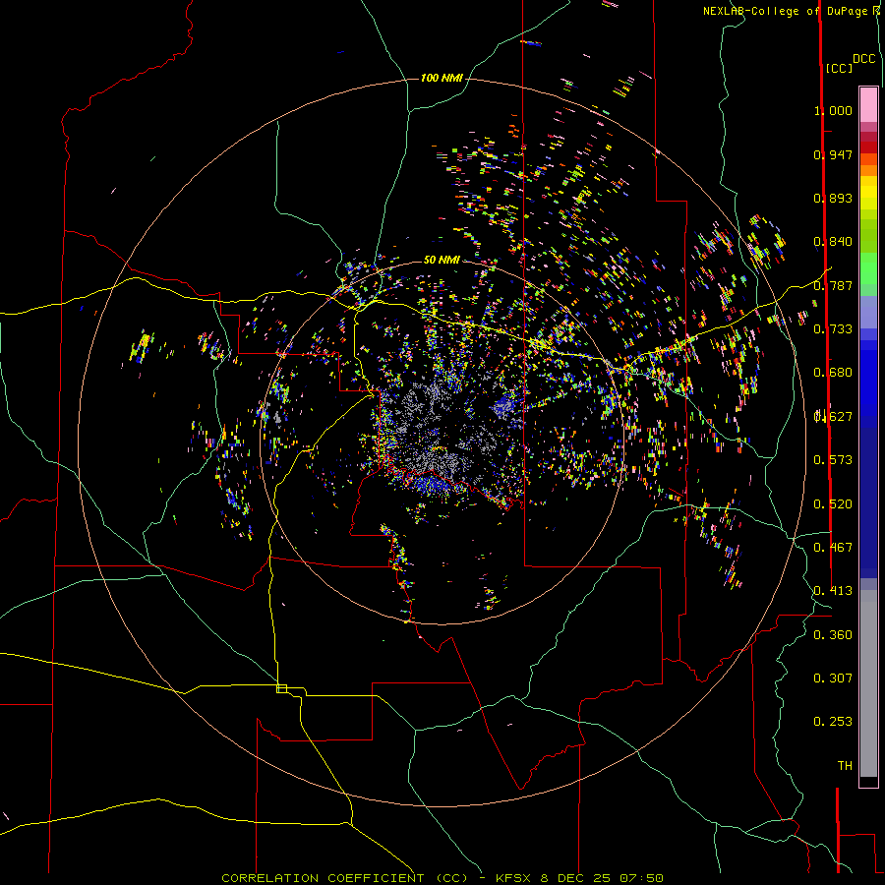Click the 50 NMI range ring label
The height and width of the screenshot is (885, 885).
pyautogui.click(x=442, y=260)
